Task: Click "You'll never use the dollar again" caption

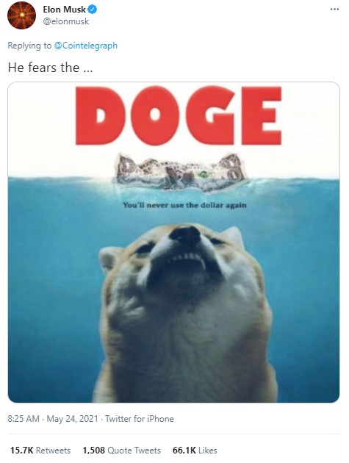Action: 185,205
